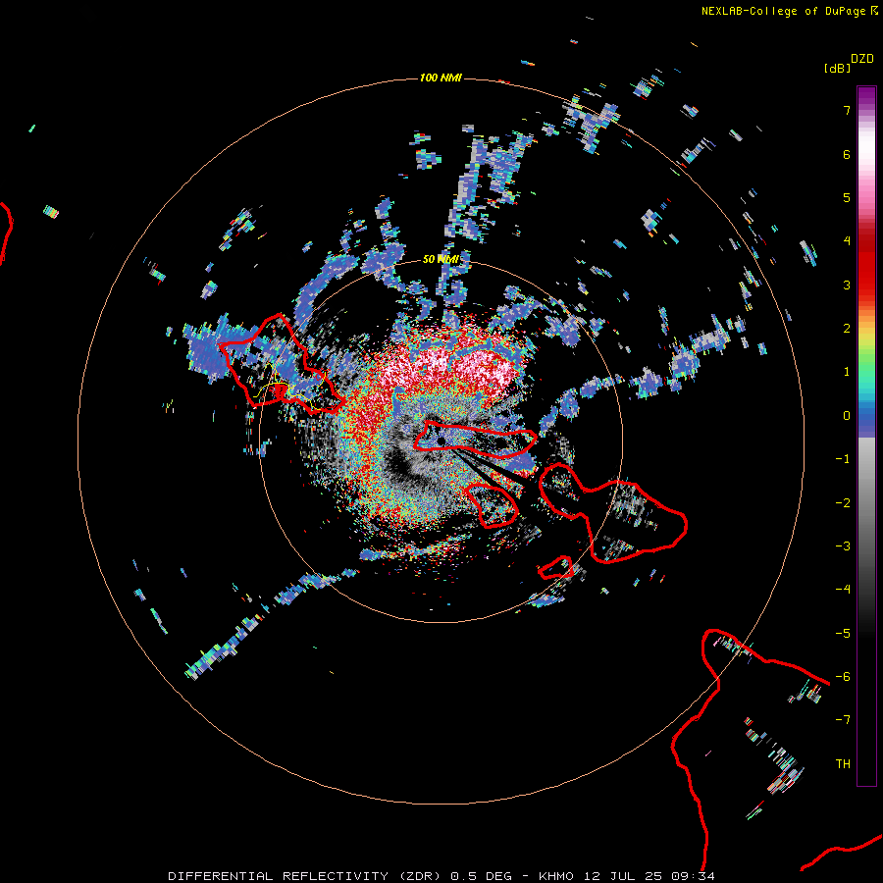Viewport: 883px width, 883px height.
Task: Click the [dB] units label
Action: tap(837, 68)
